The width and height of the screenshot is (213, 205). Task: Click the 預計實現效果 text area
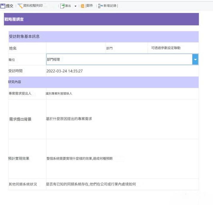(x=122, y=159)
